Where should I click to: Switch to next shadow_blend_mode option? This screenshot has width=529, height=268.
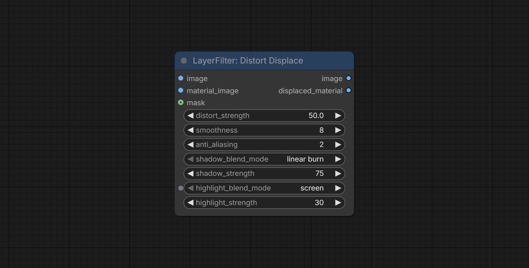coord(338,159)
